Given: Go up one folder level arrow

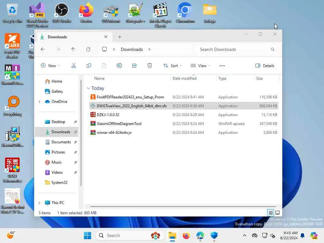Looking at the screenshot, I should tap(73, 49).
